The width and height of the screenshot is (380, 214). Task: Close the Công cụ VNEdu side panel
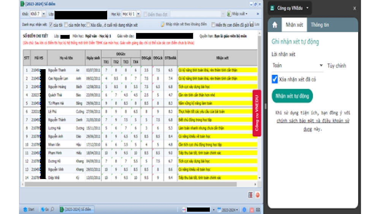click(x=355, y=8)
